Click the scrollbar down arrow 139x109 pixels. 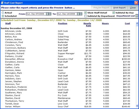click(137, 106)
